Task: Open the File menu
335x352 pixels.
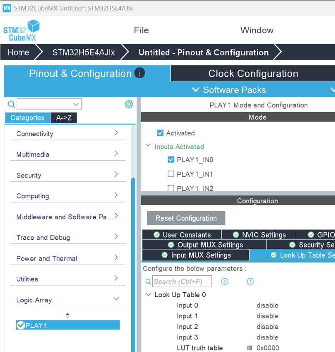Action: (x=141, y=30)
